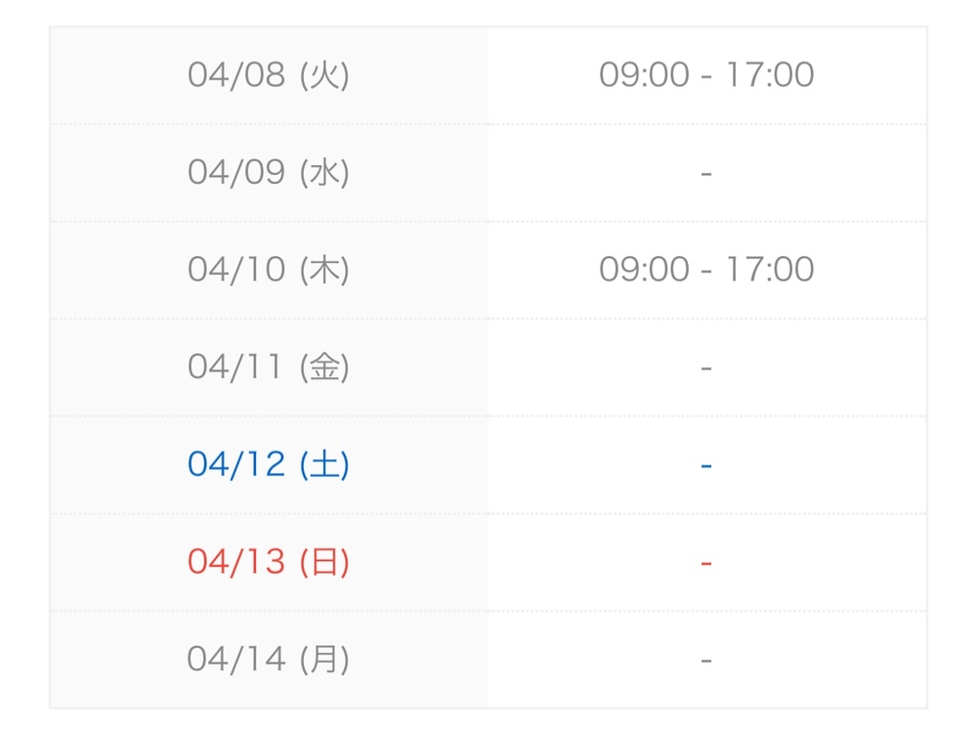Click the empty shift dash for 04/14

pyautogui.click(x=706, y=660)
